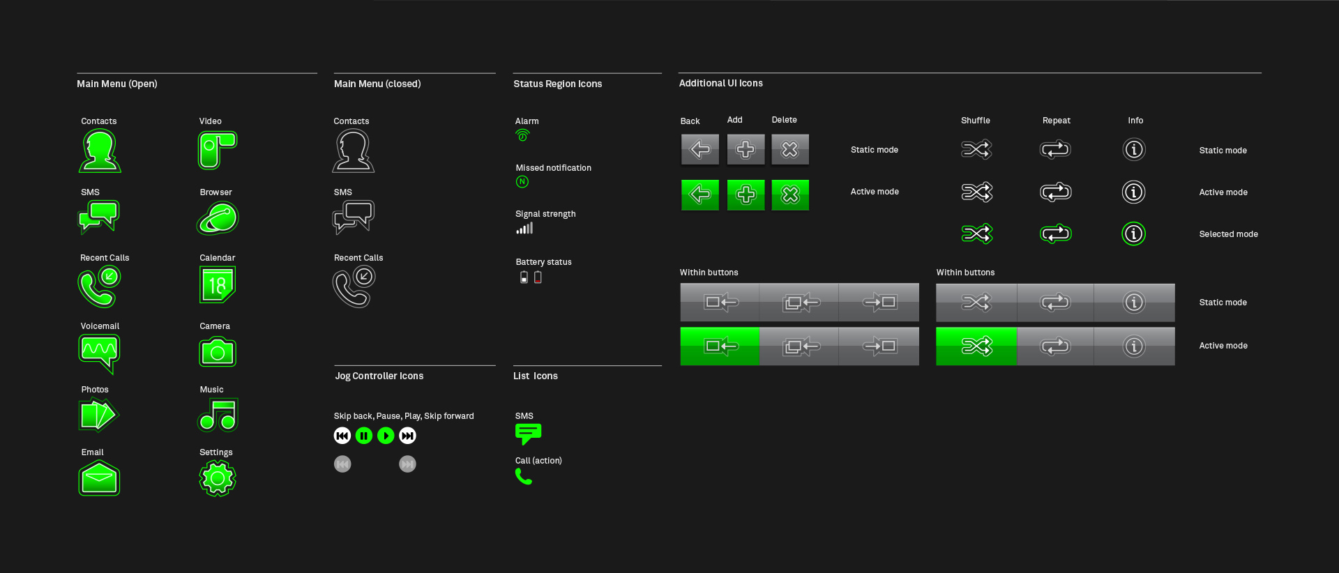The height and width of the screenshot is (573, 1339).
Task: Click the green selected-mode Repeat icon
Action: (1055, 234)
